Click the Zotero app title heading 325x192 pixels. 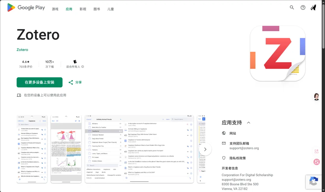(38, 35)
